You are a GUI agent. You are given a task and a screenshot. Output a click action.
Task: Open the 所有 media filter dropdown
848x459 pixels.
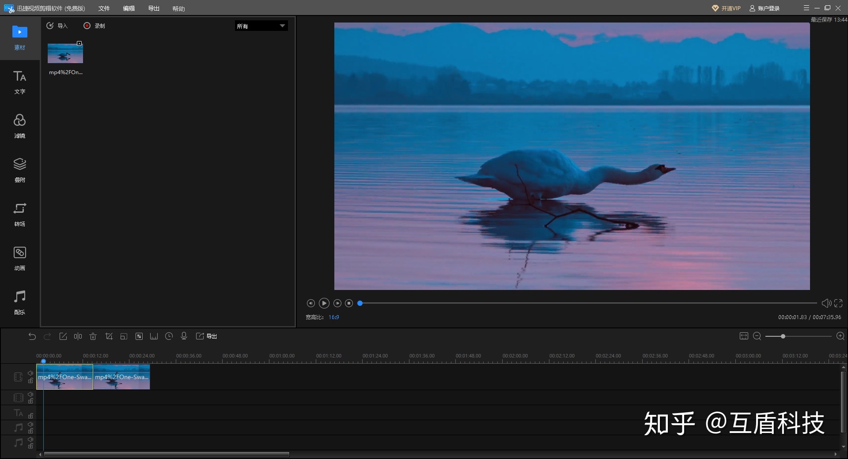[261, 26]
